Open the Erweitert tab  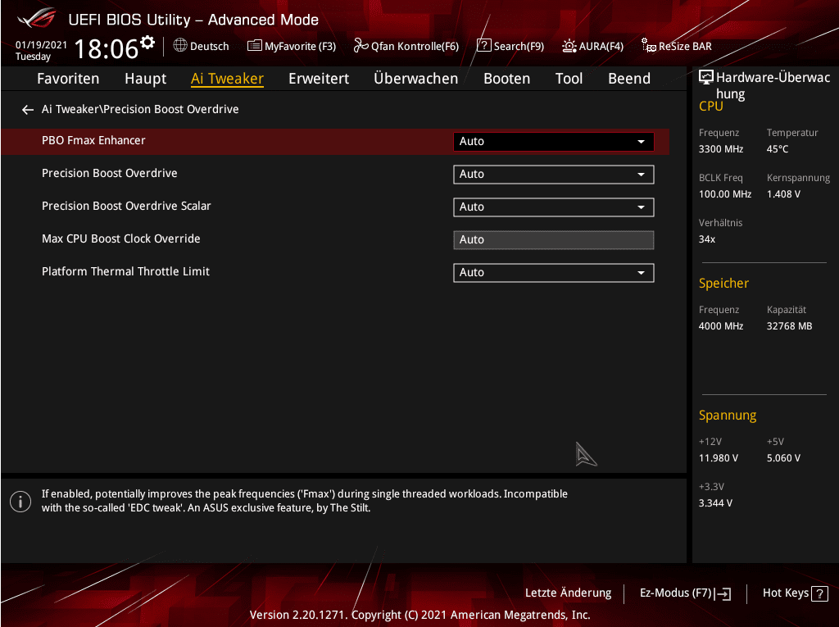tap(319, 78)
